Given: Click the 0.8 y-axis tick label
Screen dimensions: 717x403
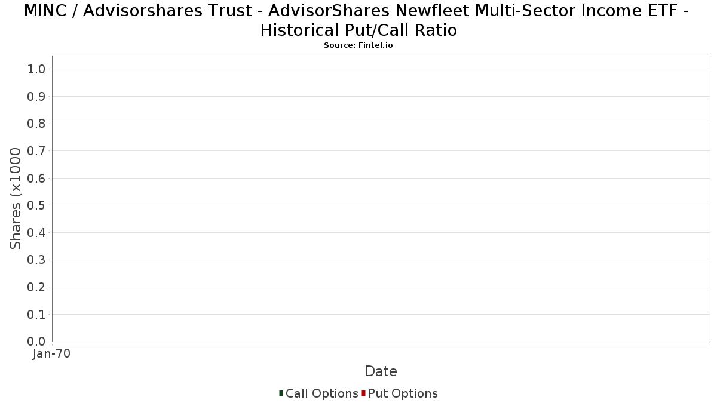Looking at the screenshot, I should 36,124.
